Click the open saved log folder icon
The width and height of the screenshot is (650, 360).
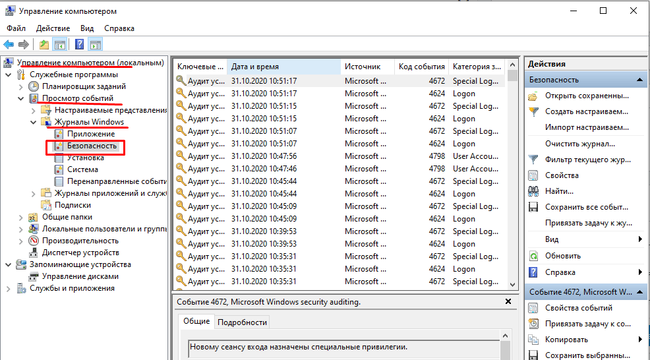pyautogui.click(x=533, y=96)
